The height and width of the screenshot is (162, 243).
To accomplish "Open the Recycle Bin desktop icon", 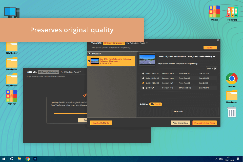I will [x=232, y=112].
